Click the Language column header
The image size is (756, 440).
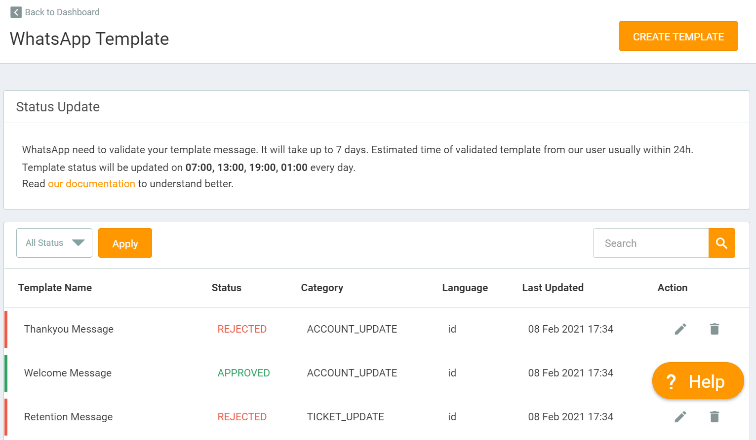click(x=465, y=288)
